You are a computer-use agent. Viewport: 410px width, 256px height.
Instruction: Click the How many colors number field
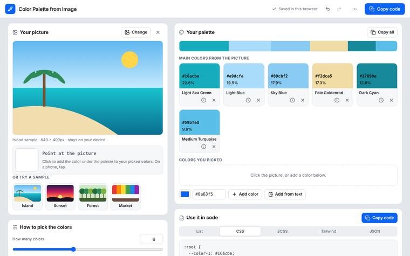[x=152, y=239]
